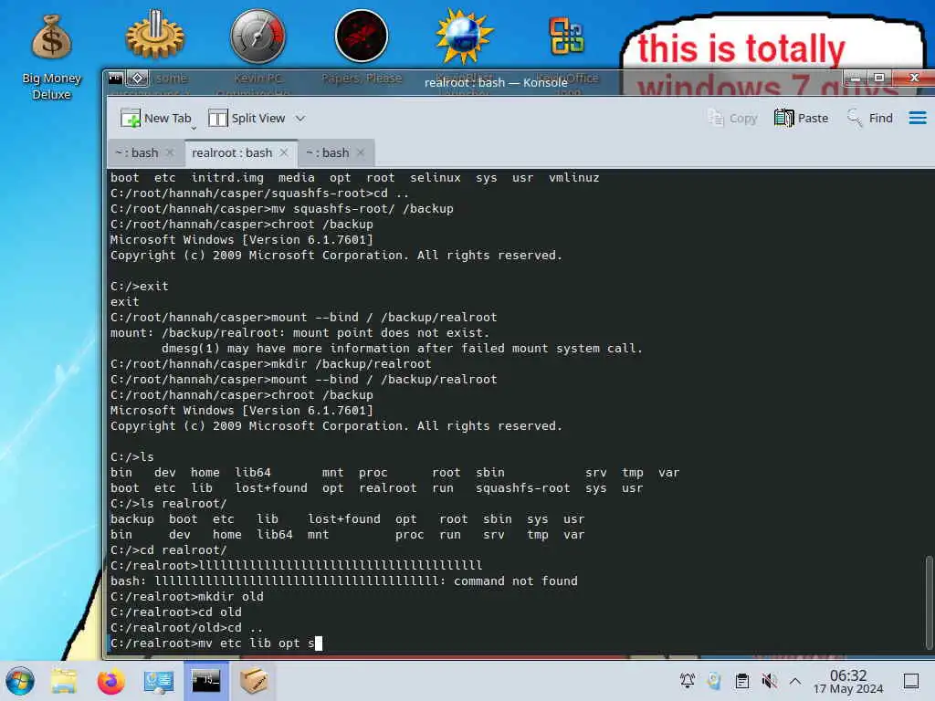Open Find in Konsole toolbar
935x701 pixels.
point(870,118)
